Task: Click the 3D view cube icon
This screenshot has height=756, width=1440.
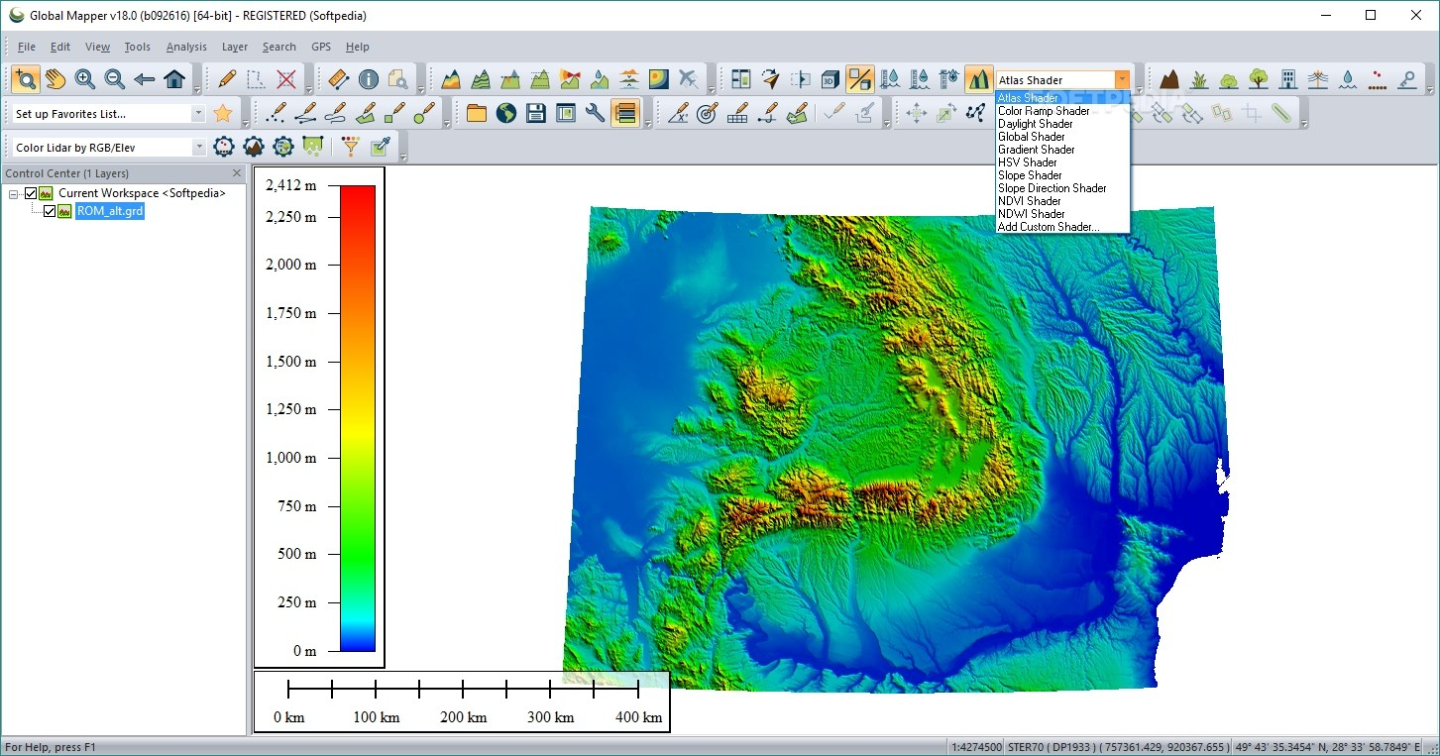Action: click(x=831, y=79)
